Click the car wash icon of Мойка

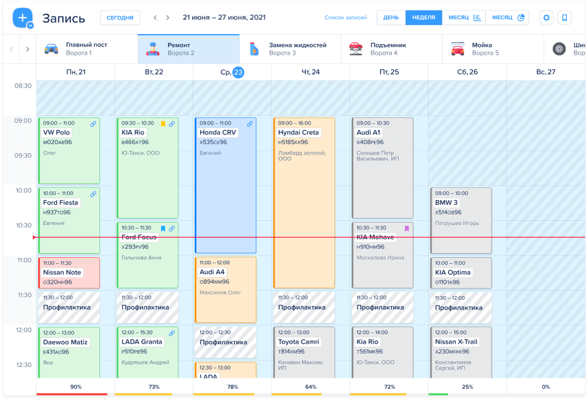(x=458, y=49)
